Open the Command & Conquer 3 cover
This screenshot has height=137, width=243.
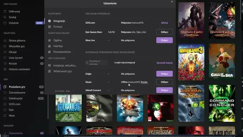pyautogui.click(x=222, y=103)
